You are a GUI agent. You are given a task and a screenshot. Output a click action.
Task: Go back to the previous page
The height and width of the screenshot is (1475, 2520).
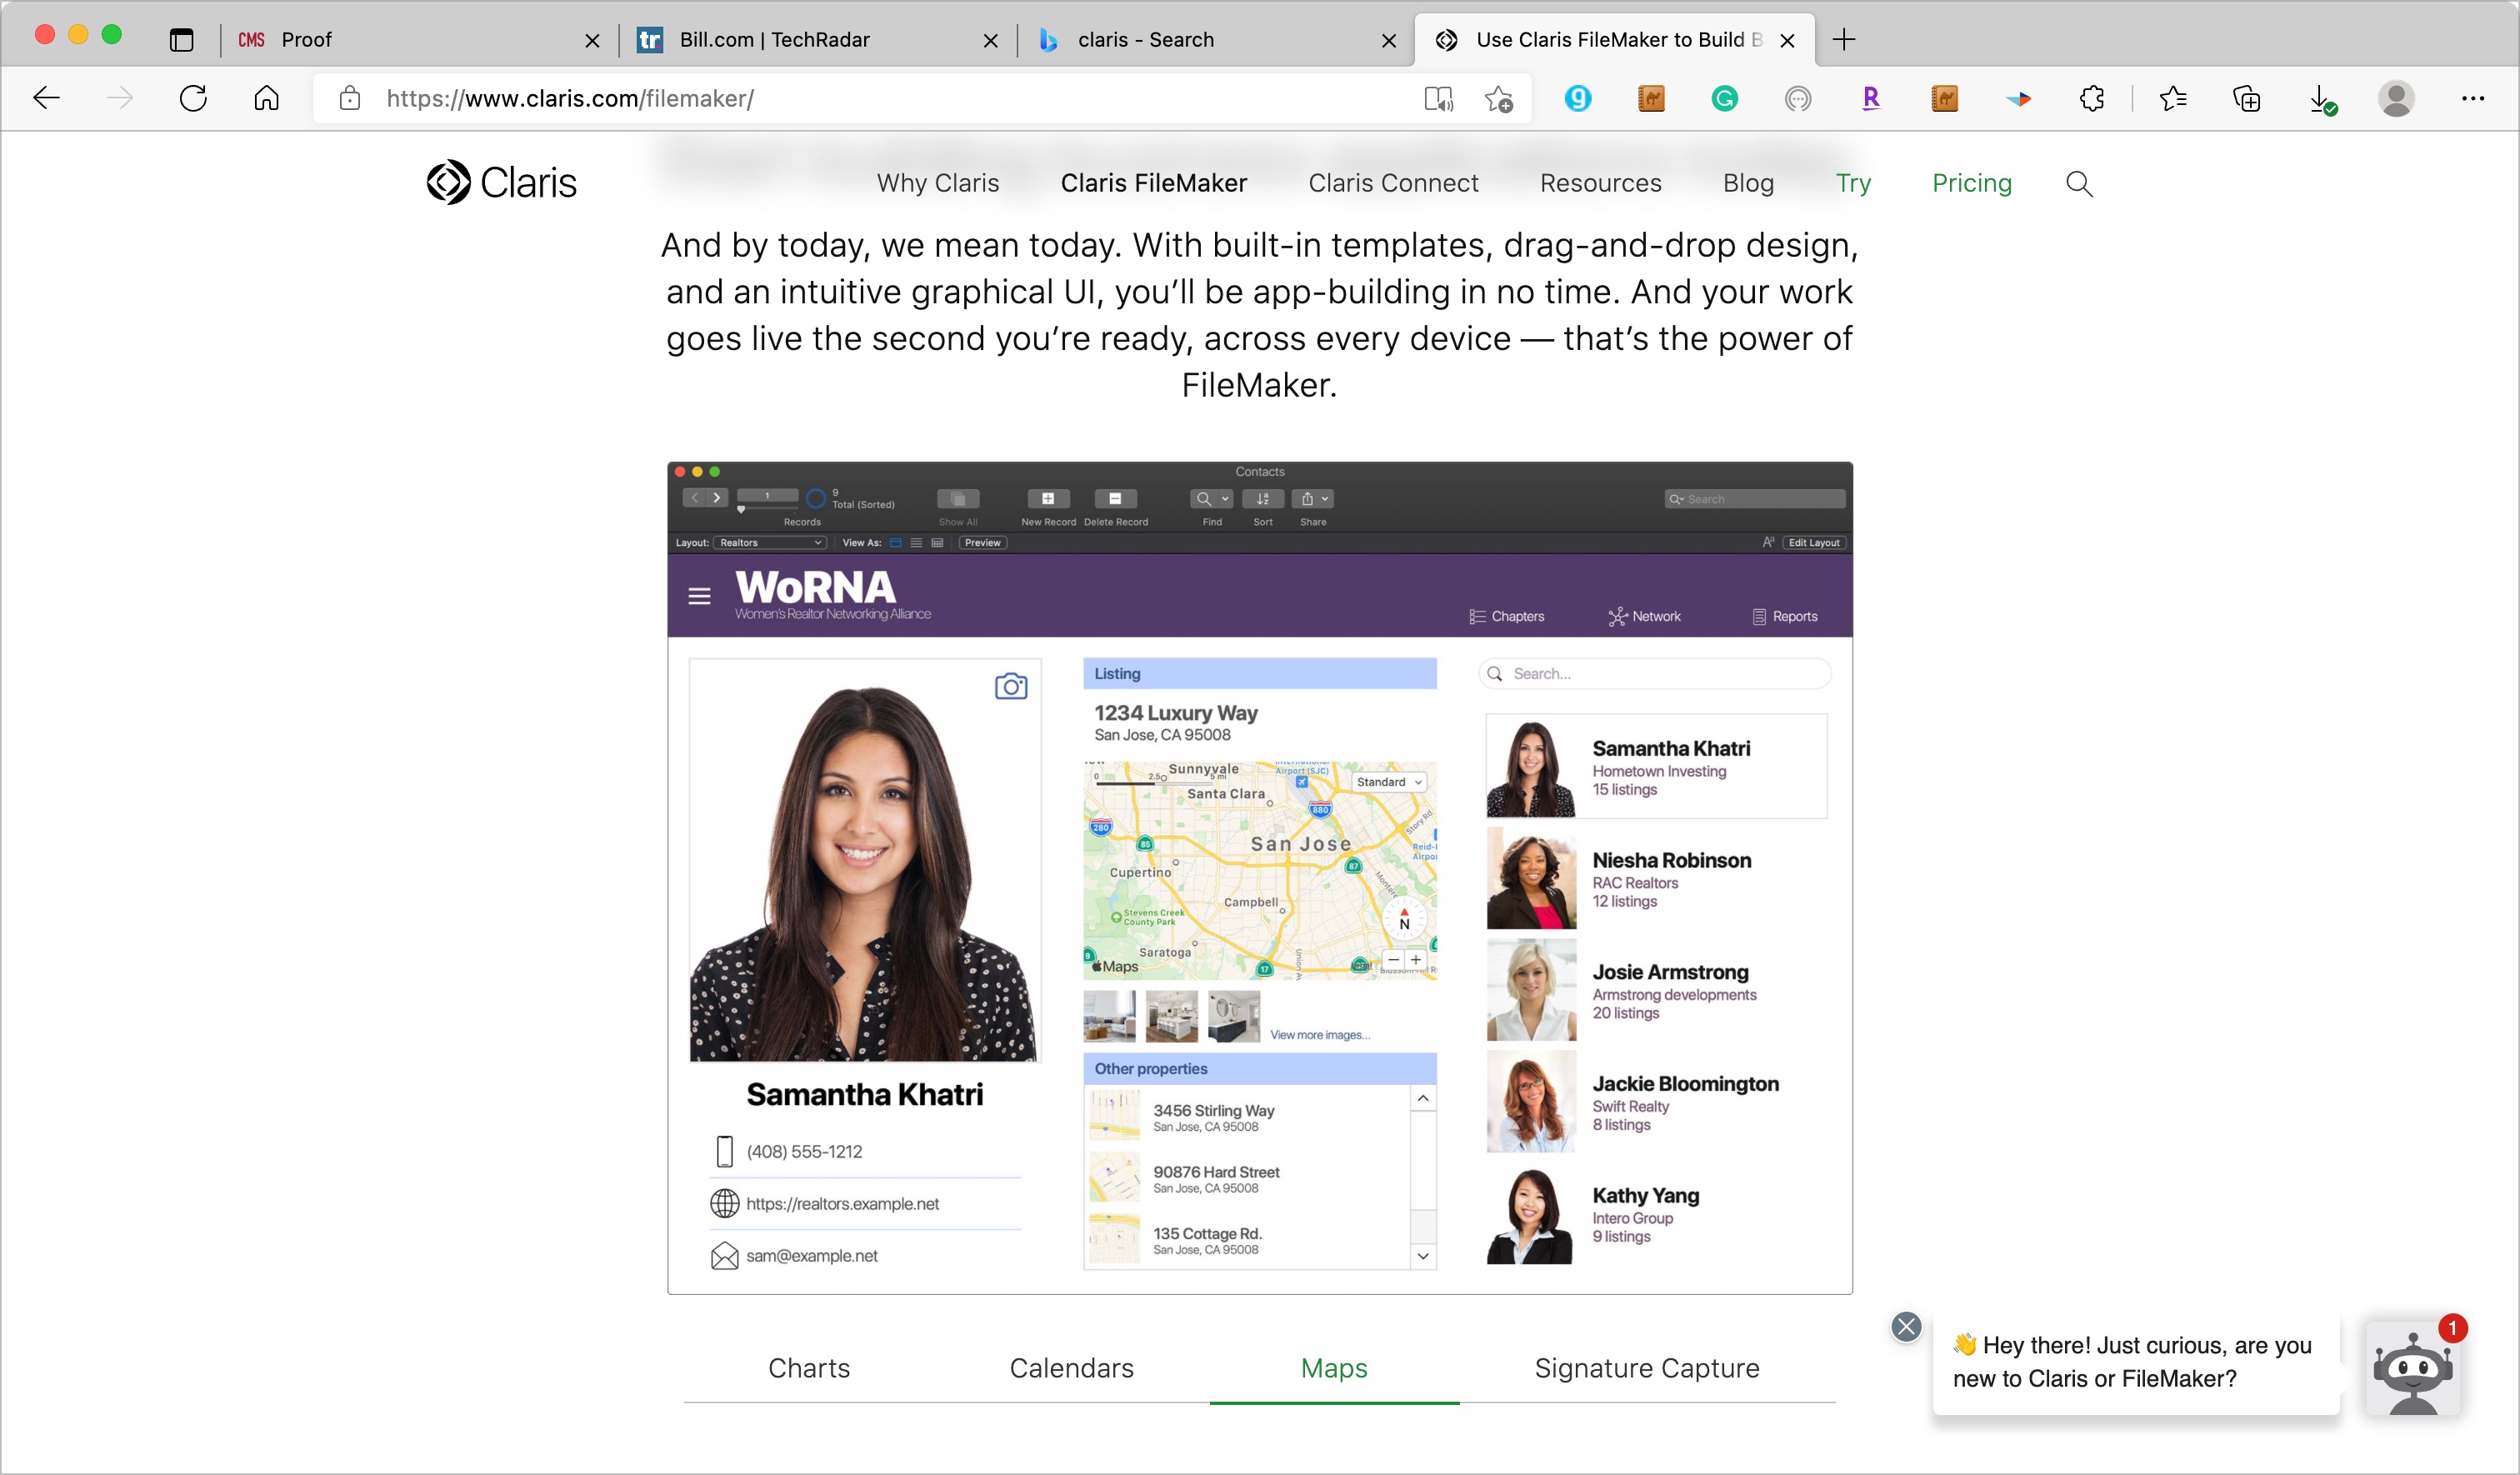(46, 98)
